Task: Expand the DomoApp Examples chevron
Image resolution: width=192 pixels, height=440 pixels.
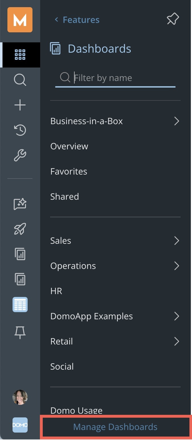Action: click(x=177, y=316)
